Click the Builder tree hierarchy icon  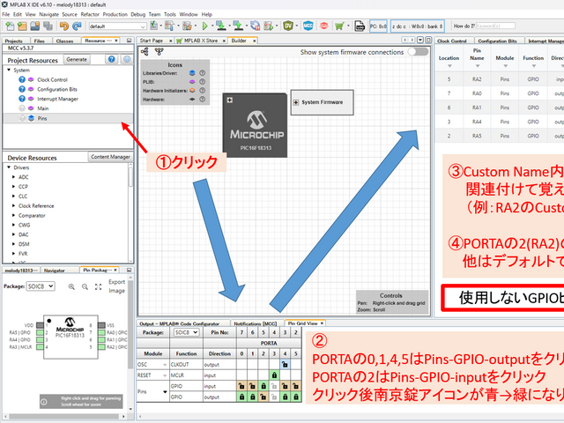pos(159,52)
